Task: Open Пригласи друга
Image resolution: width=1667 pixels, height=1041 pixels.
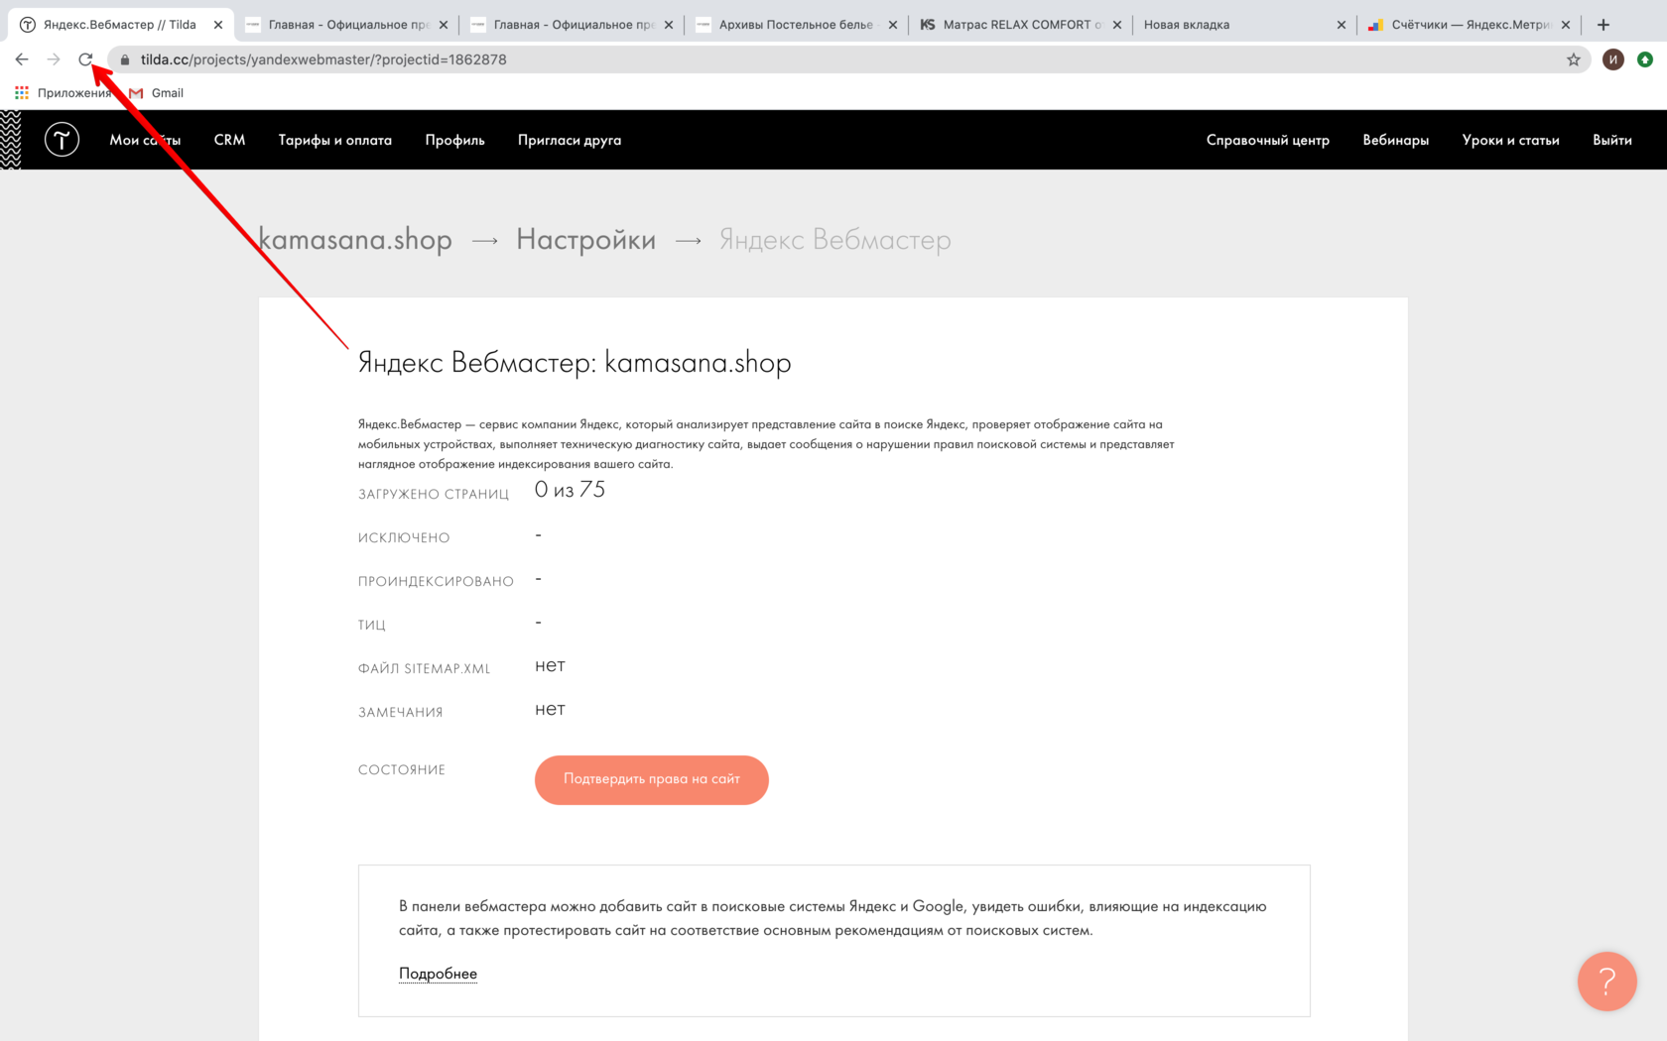Action: (x=570, y=140)
